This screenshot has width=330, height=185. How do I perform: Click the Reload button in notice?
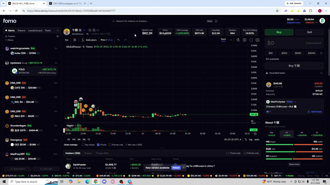point(176,168)
